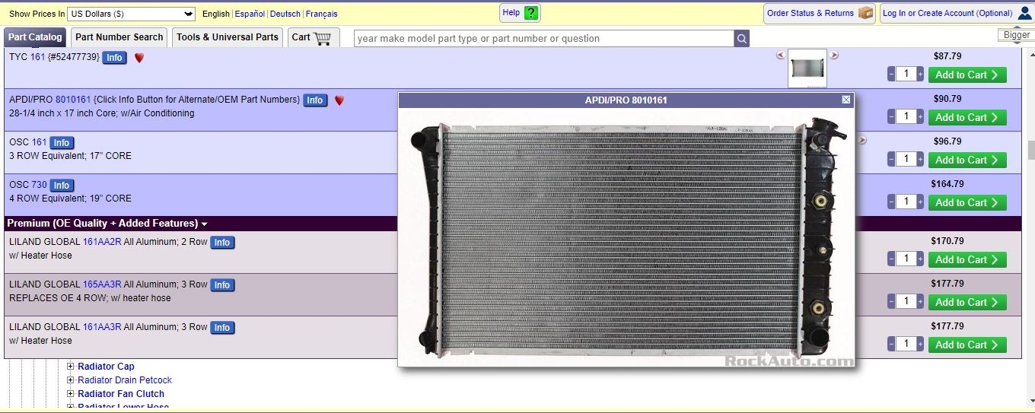The image size is (1035, 413).
Task: Click the magnifier search icon button
Action: 741,39
